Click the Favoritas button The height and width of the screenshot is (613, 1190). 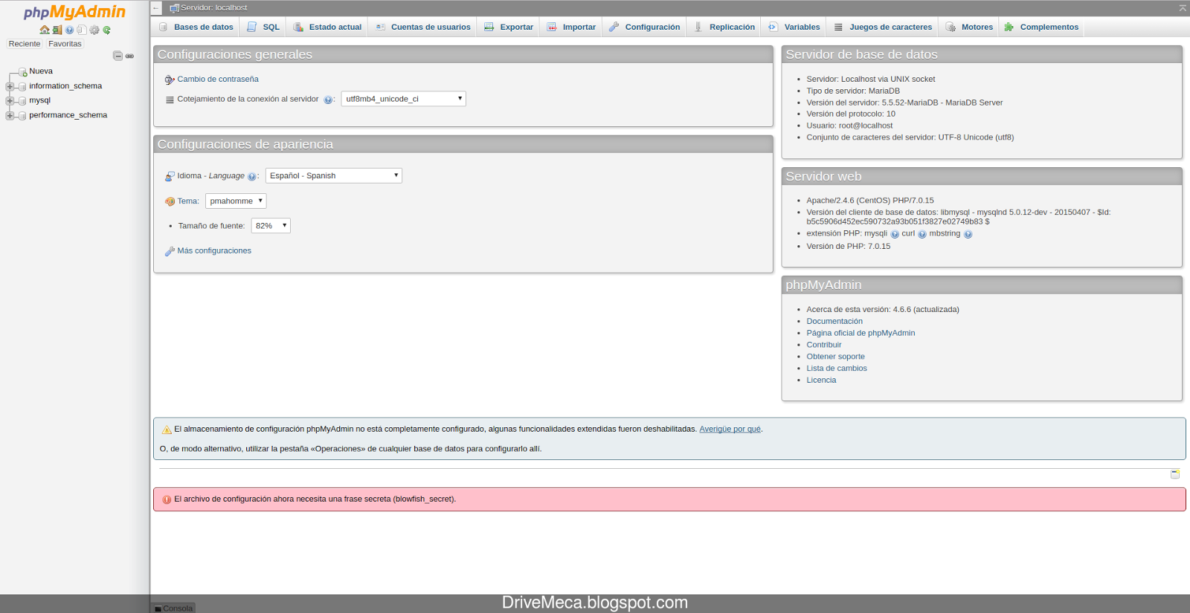(65, 44)
